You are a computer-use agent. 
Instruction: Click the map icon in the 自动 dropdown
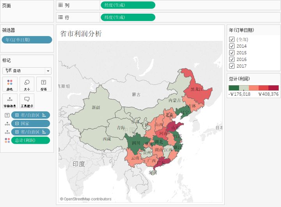click(9, 71)
